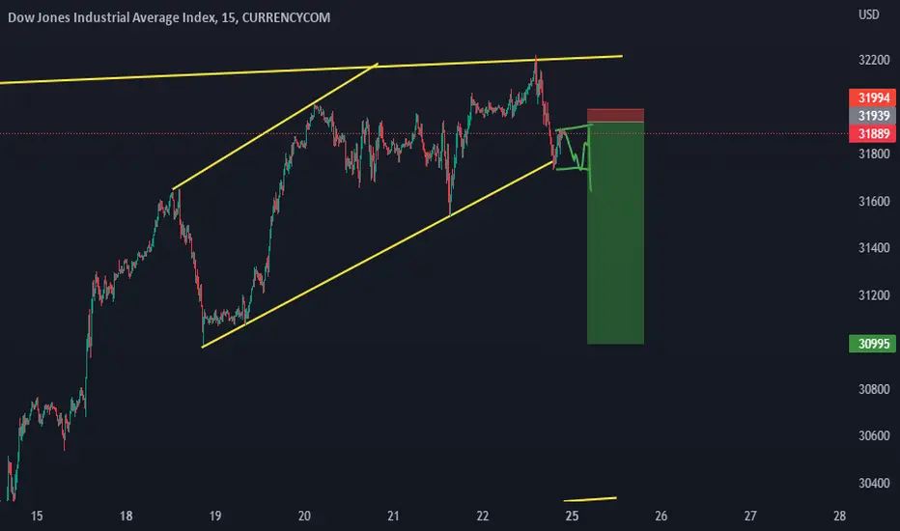Select the lower yellow ascending support trendline
Screen dimensions: 900x531
point(379,254)
